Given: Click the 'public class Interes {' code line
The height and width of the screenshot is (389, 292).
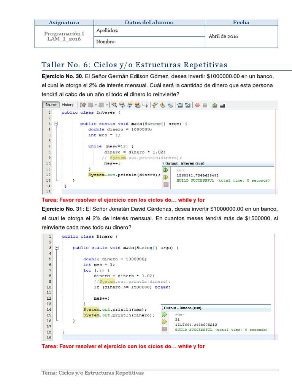Looking at the screenshot, I should (x=91, y=112).
